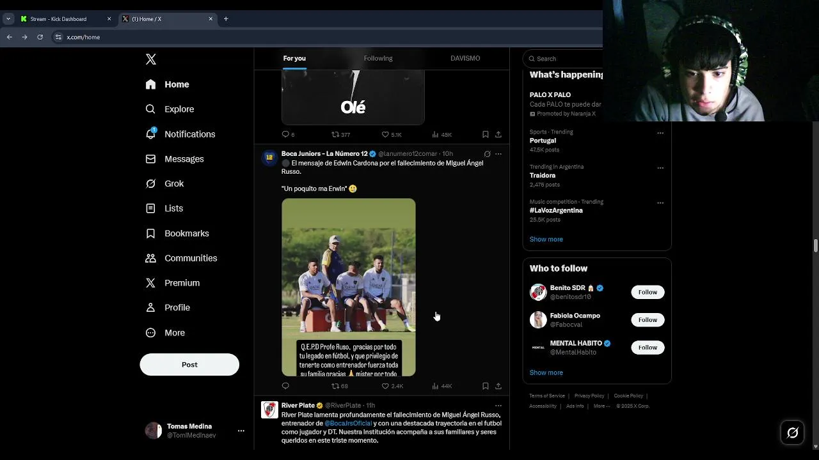Click the #LaVozArgentina trending topic

[x=556, y=210]
